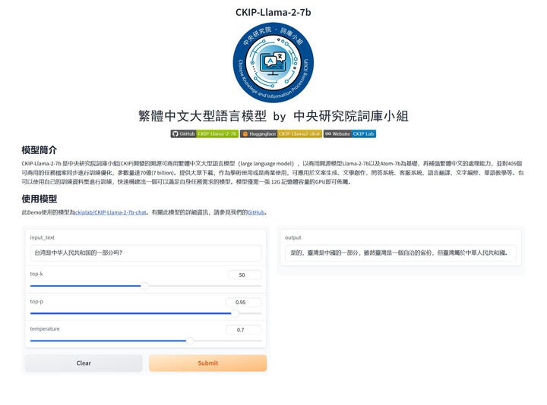Click the top-p label
The height and width of the screenshot is (405, 547).
tap(36, 301)
